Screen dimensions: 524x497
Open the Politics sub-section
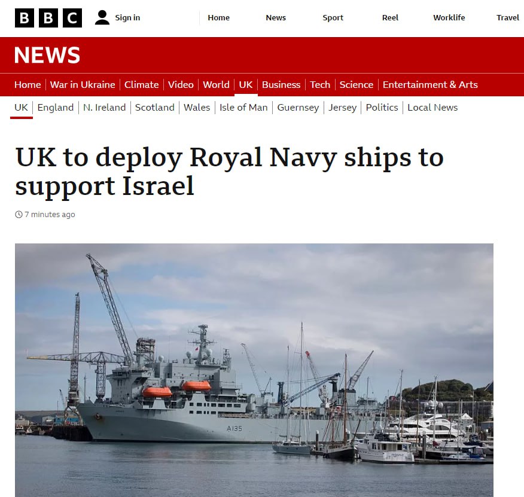[x=382, y=108]
